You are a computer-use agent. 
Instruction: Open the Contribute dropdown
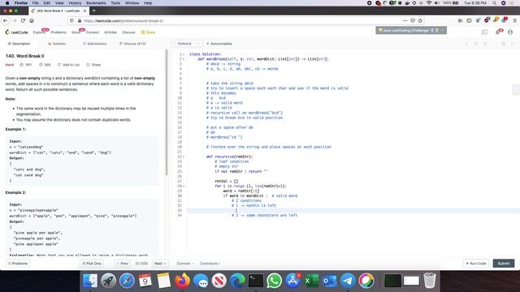pos(210,263)
